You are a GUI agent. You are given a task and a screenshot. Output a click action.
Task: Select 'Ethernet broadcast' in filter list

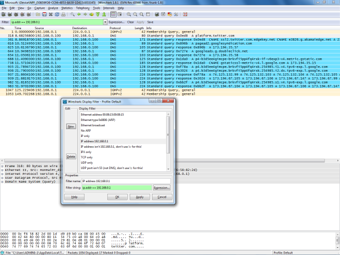(122, 125)
